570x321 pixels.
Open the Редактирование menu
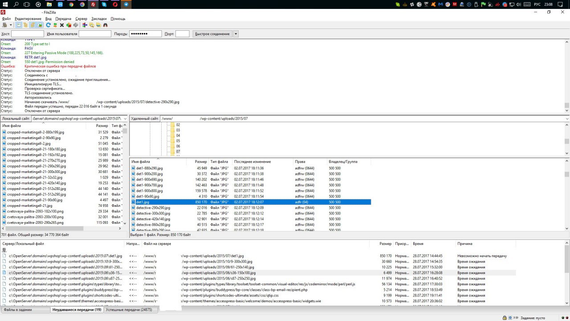(28, 19)
